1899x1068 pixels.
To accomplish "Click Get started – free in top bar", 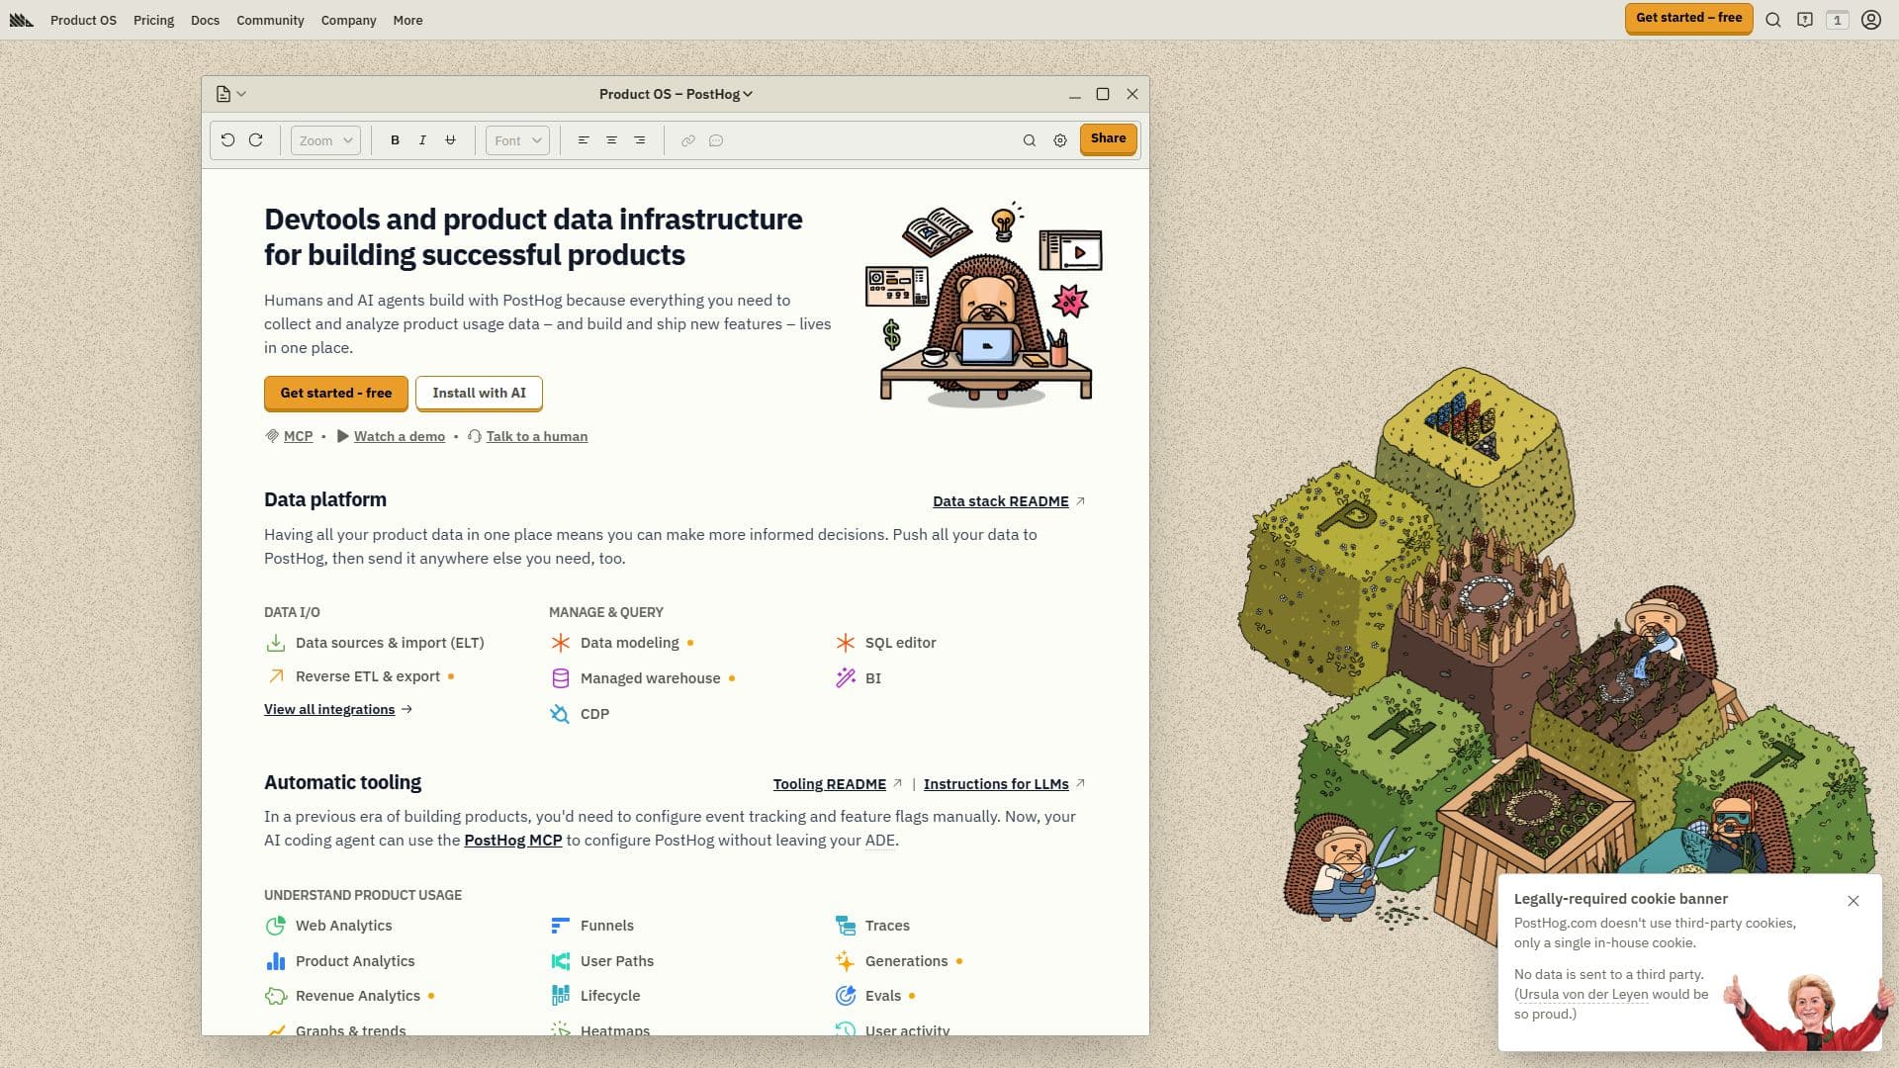I will click(x=1688, y=18).
